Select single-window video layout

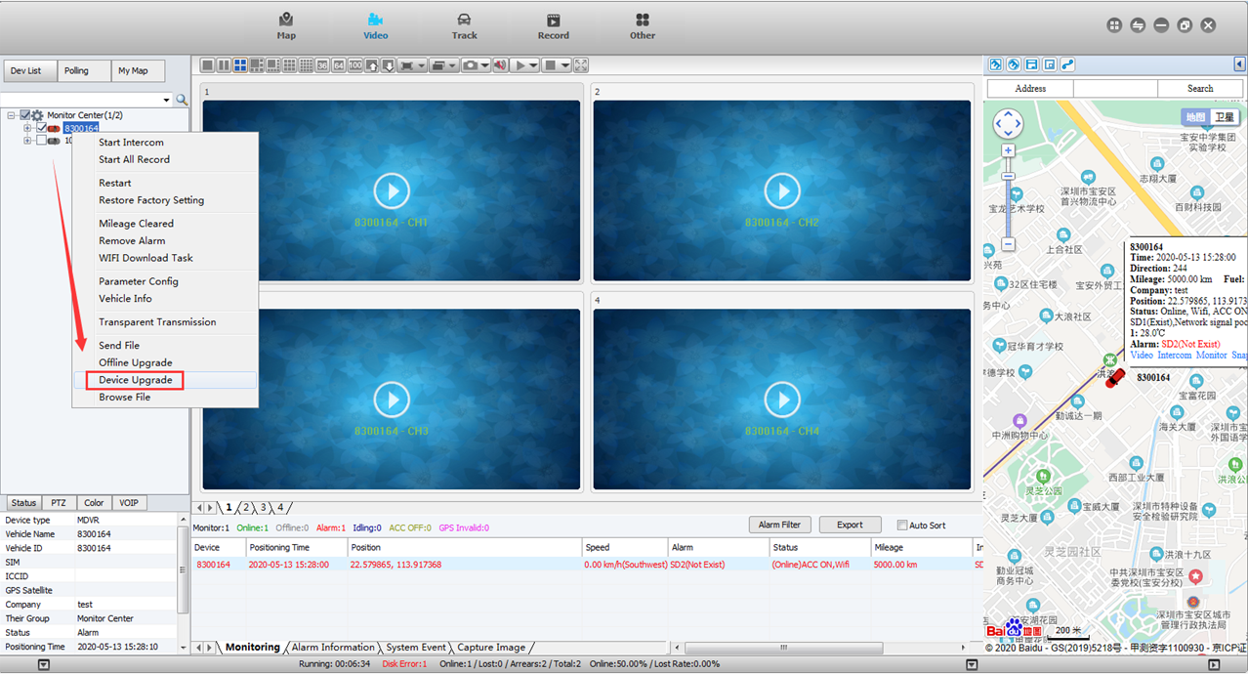click(x=207, y=65)
